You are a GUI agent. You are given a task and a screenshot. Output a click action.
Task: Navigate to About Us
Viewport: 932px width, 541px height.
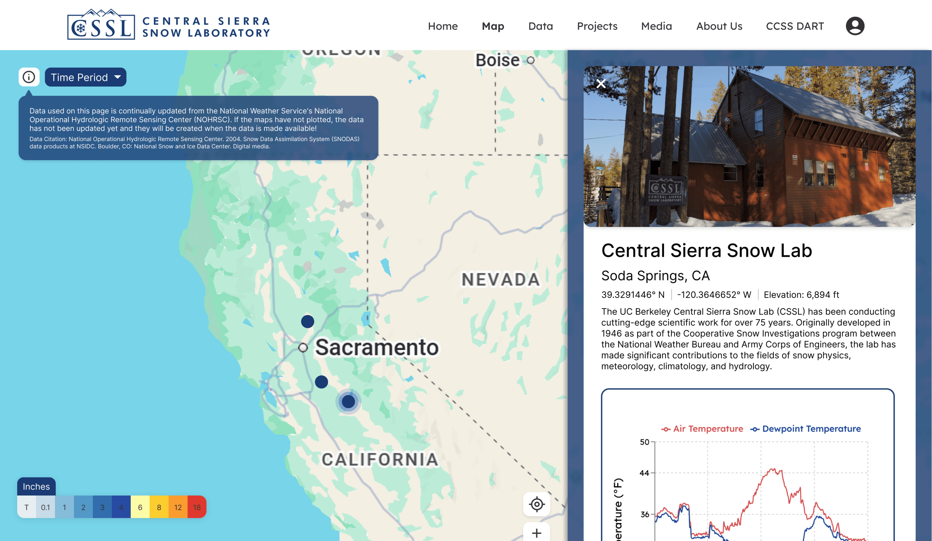pyautogui.click(x=719, y=26)
